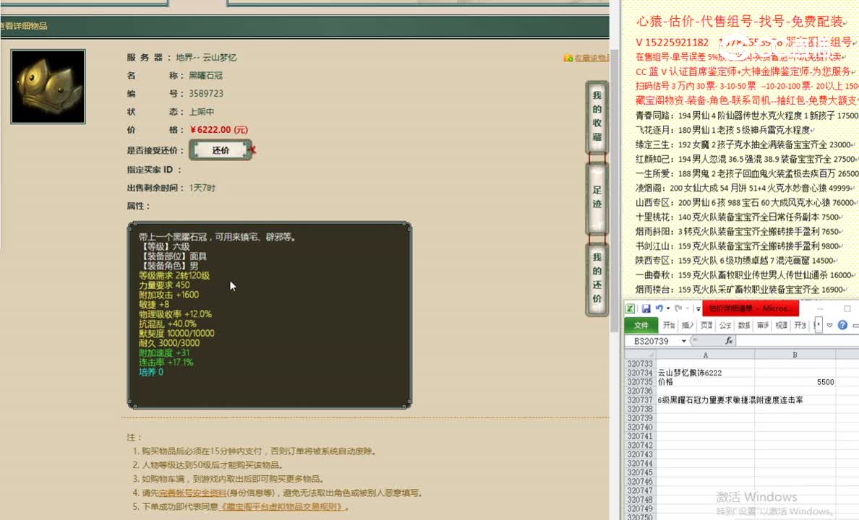Click the Excel Save icon

pyautogui.click(x=646, y=308)
